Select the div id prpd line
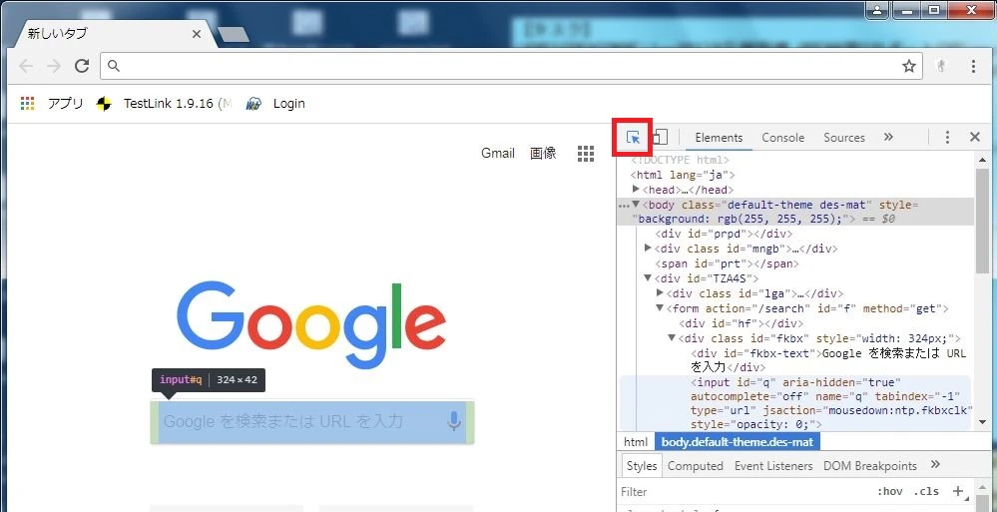Viewport: 997px width, 512px height. (x=724, y=234)
